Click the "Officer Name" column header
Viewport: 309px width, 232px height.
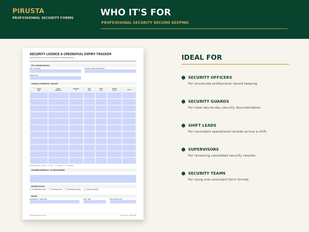pyautogui.click(x=39, y=90)
